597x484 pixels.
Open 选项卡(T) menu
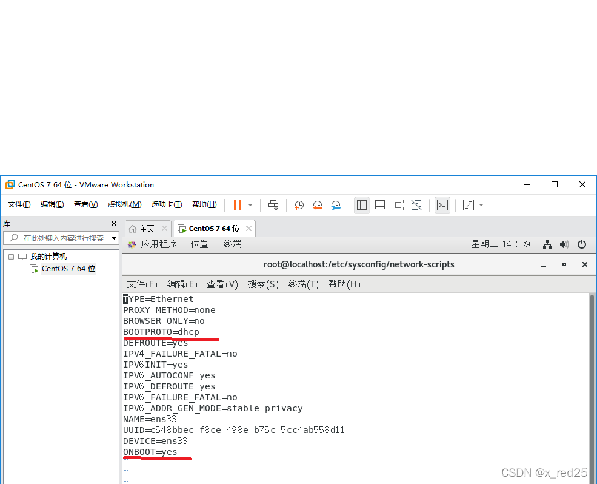(x=167, y=204)
